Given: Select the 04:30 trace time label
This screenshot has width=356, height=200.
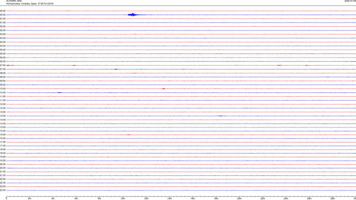Looking at the screenshot, I should (x=3, y=46).
